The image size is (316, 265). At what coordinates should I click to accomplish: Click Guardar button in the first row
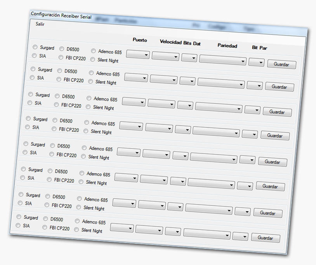[x=281, y=64]
